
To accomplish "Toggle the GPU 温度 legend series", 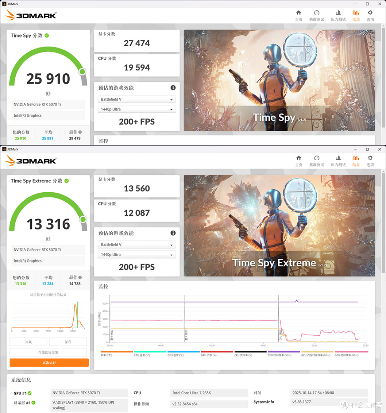I will tap(183, 354).
